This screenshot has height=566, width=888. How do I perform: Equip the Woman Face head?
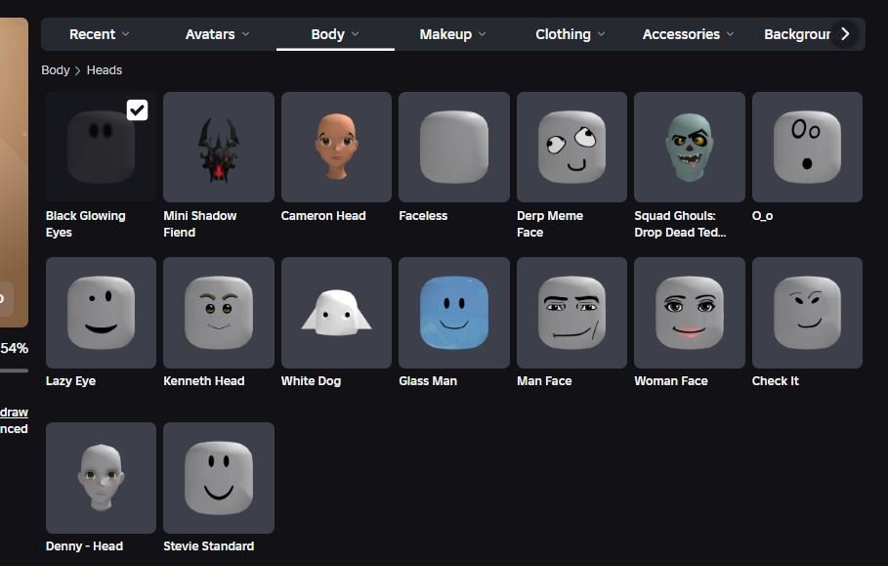(x=690, y=312)
